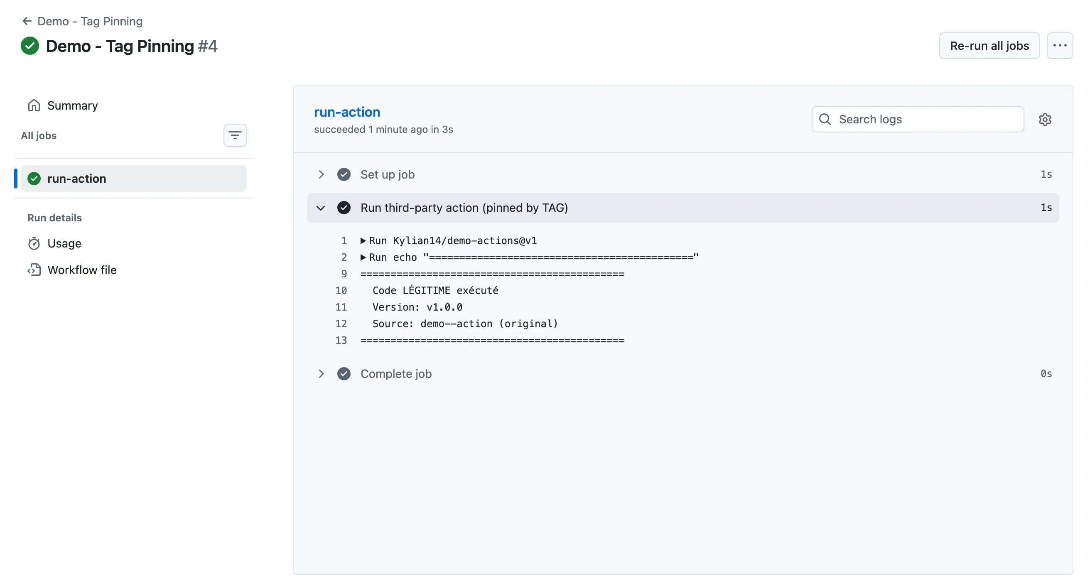Screen dimensions: 1090x588
Task: Open the run-action job title link
Action: (347, 112)
